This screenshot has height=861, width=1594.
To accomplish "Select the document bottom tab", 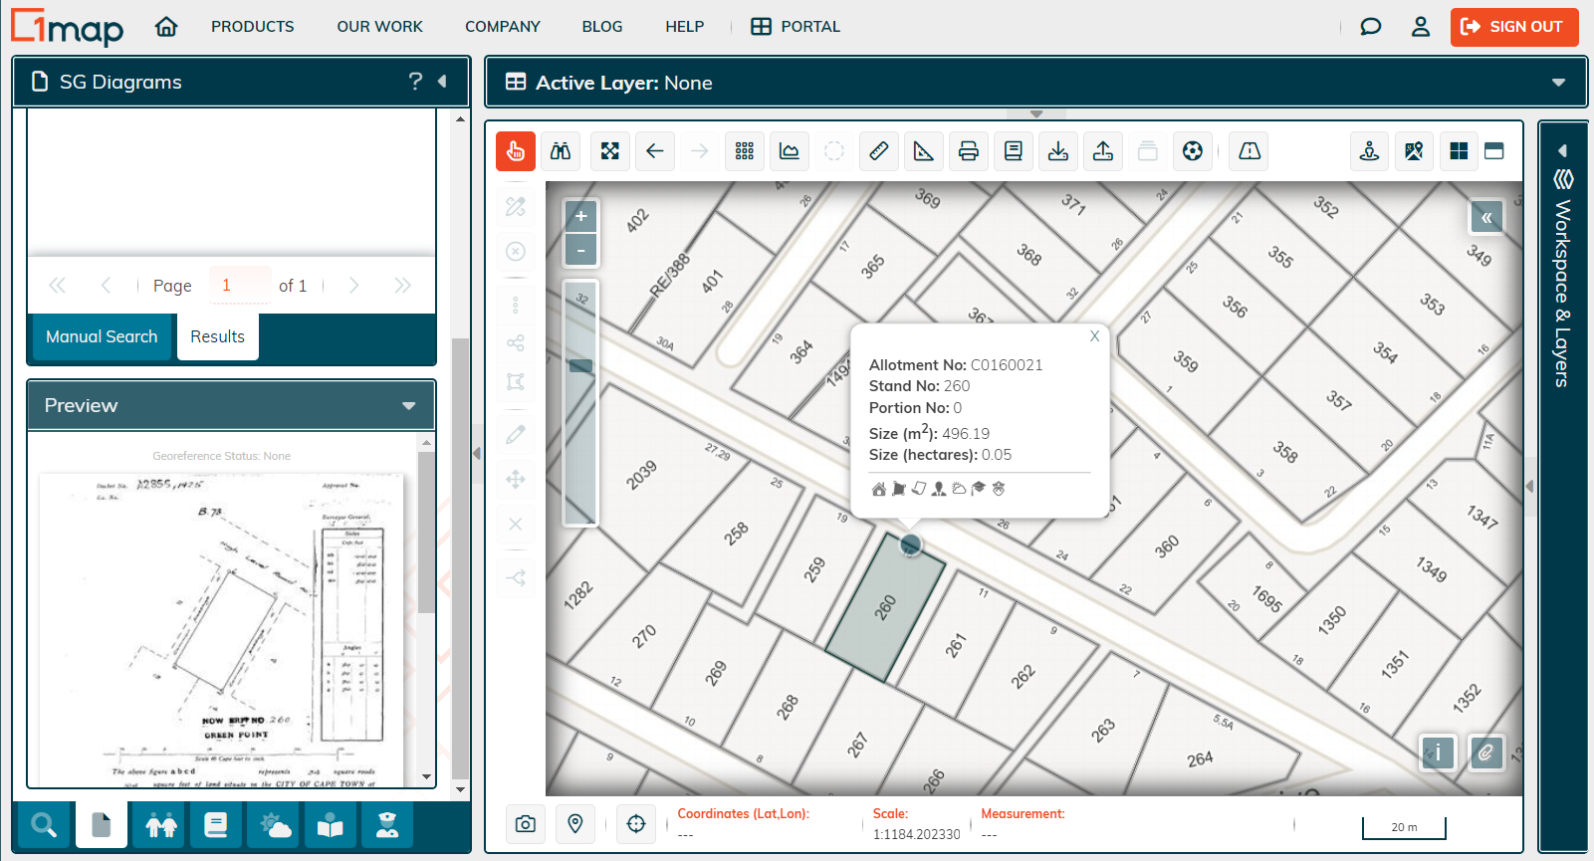I will click(102, 825).
